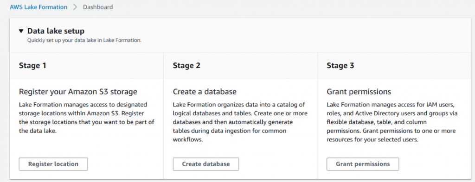
Task: Click text 'resources for your selected users.'
Action: point(372,140)
